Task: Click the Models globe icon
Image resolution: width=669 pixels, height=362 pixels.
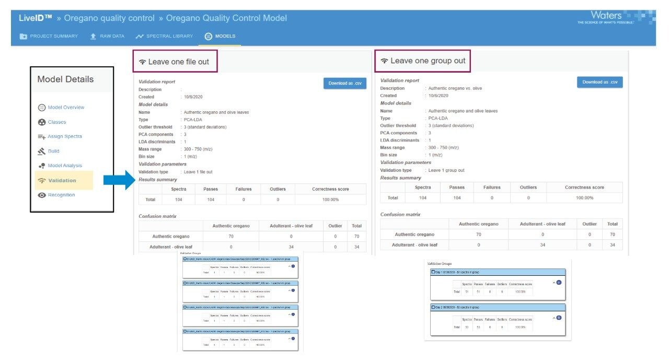Action: pyautogui.click(x=209, y=37)
